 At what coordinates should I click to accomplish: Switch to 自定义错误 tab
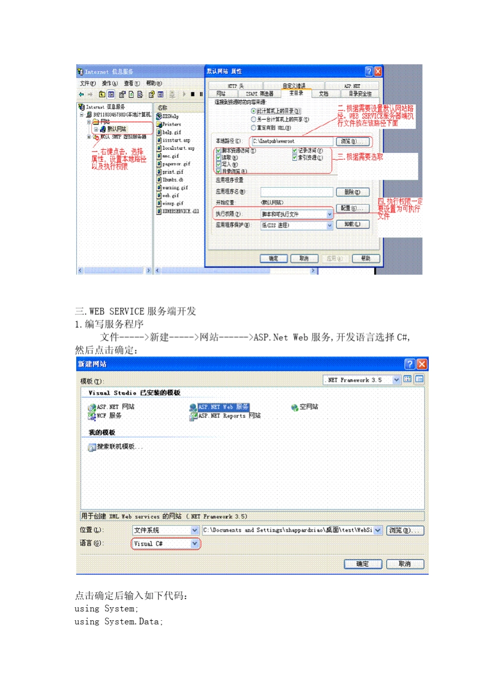[294, 86]
